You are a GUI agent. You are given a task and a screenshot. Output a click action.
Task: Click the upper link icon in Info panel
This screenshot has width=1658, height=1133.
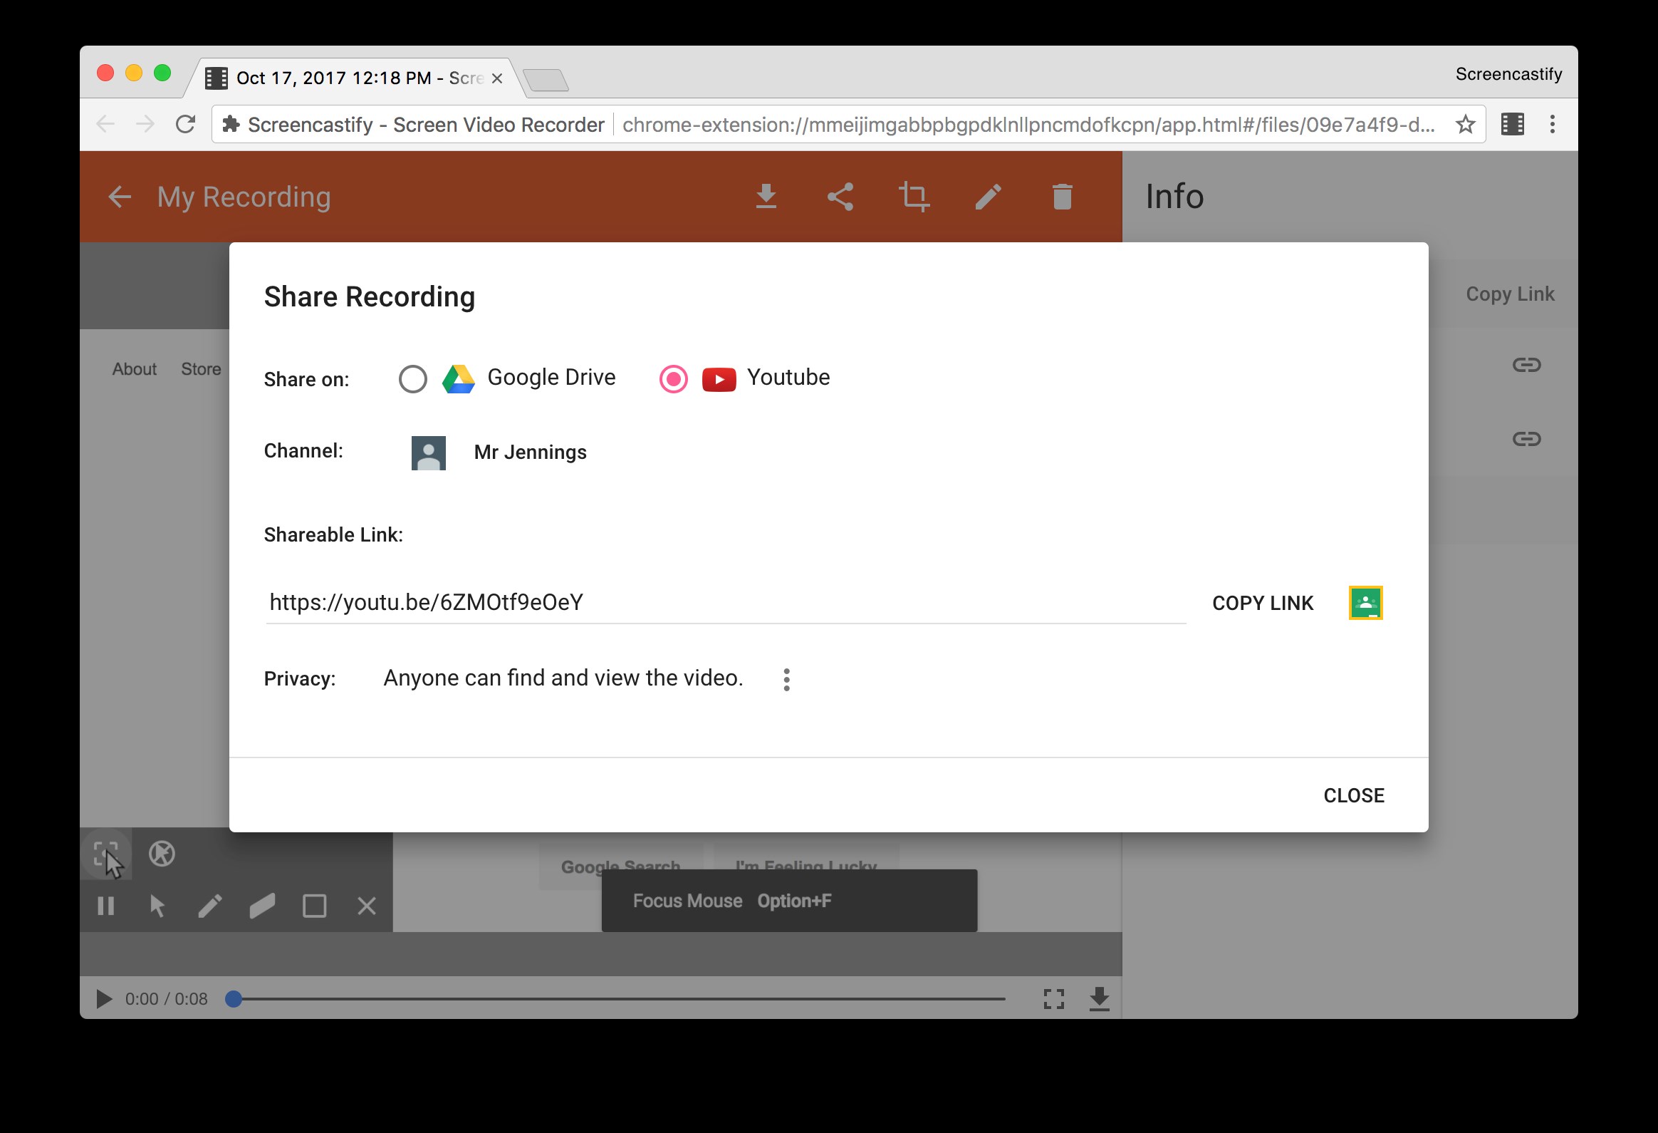1527,365
